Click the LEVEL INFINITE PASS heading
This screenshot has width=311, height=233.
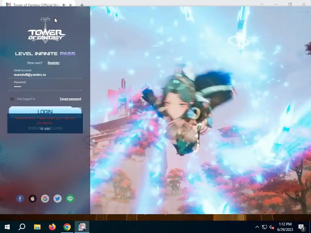pyautogui.click(x=45, y=54)
